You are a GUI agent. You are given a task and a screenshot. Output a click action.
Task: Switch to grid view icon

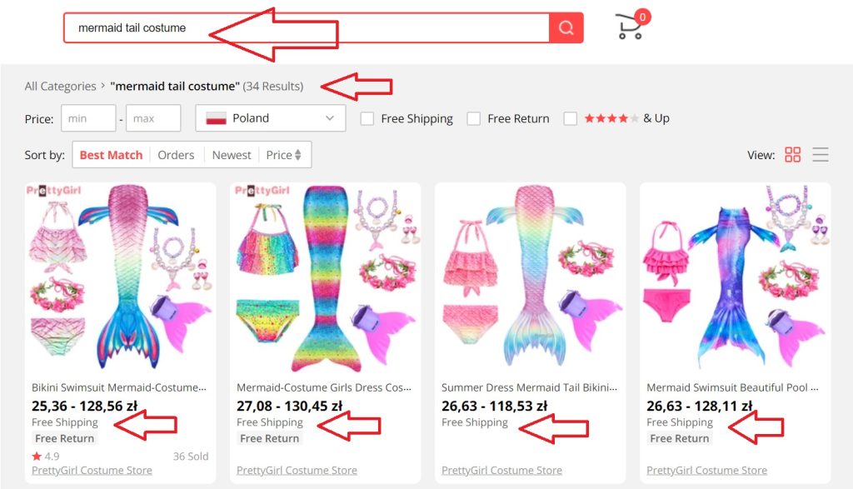pos(793,155)
